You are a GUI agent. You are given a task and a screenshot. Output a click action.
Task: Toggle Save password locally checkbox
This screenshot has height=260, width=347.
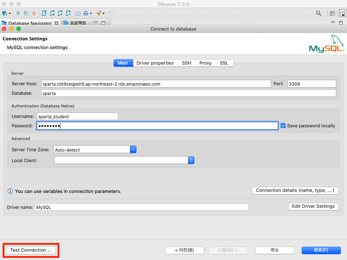click(x=283, y=126)
